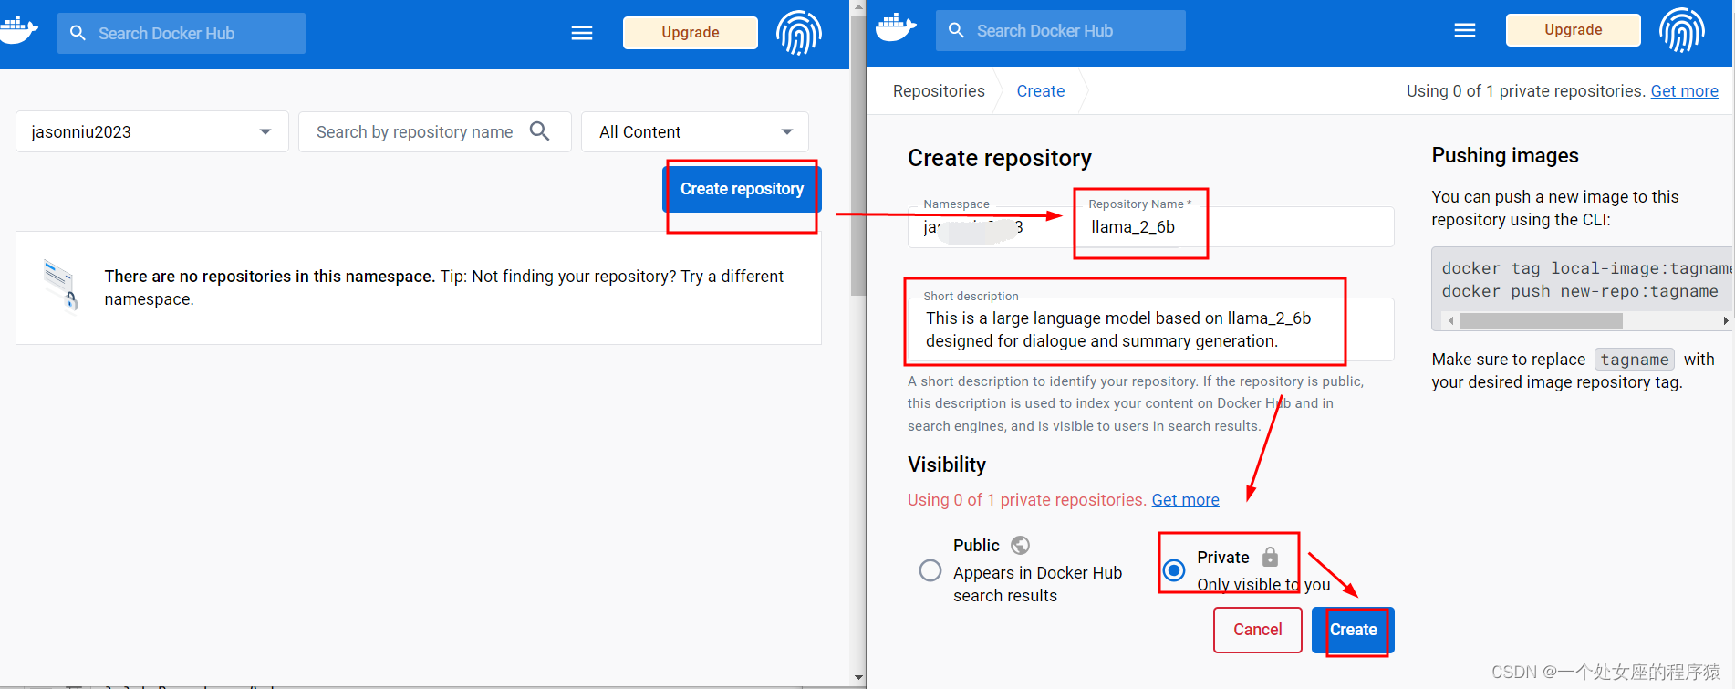Open Get more link under Visibility
The height and width of the screenshot is (689, 1735).
(x=1185, y=500)
